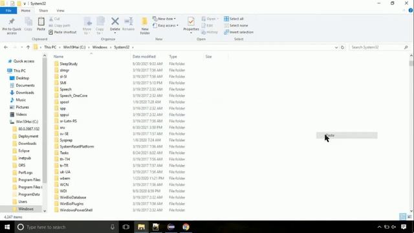Select Desktop in navigation pane
Viewport: 414px width, 233px height.
23,78
